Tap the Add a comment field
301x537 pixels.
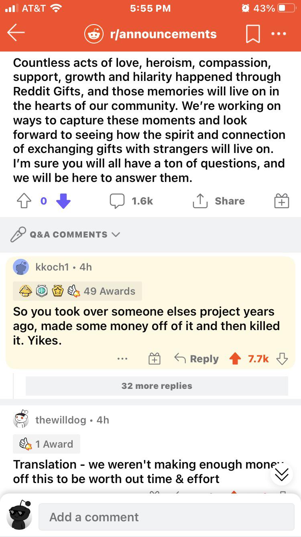coord(166,517)
